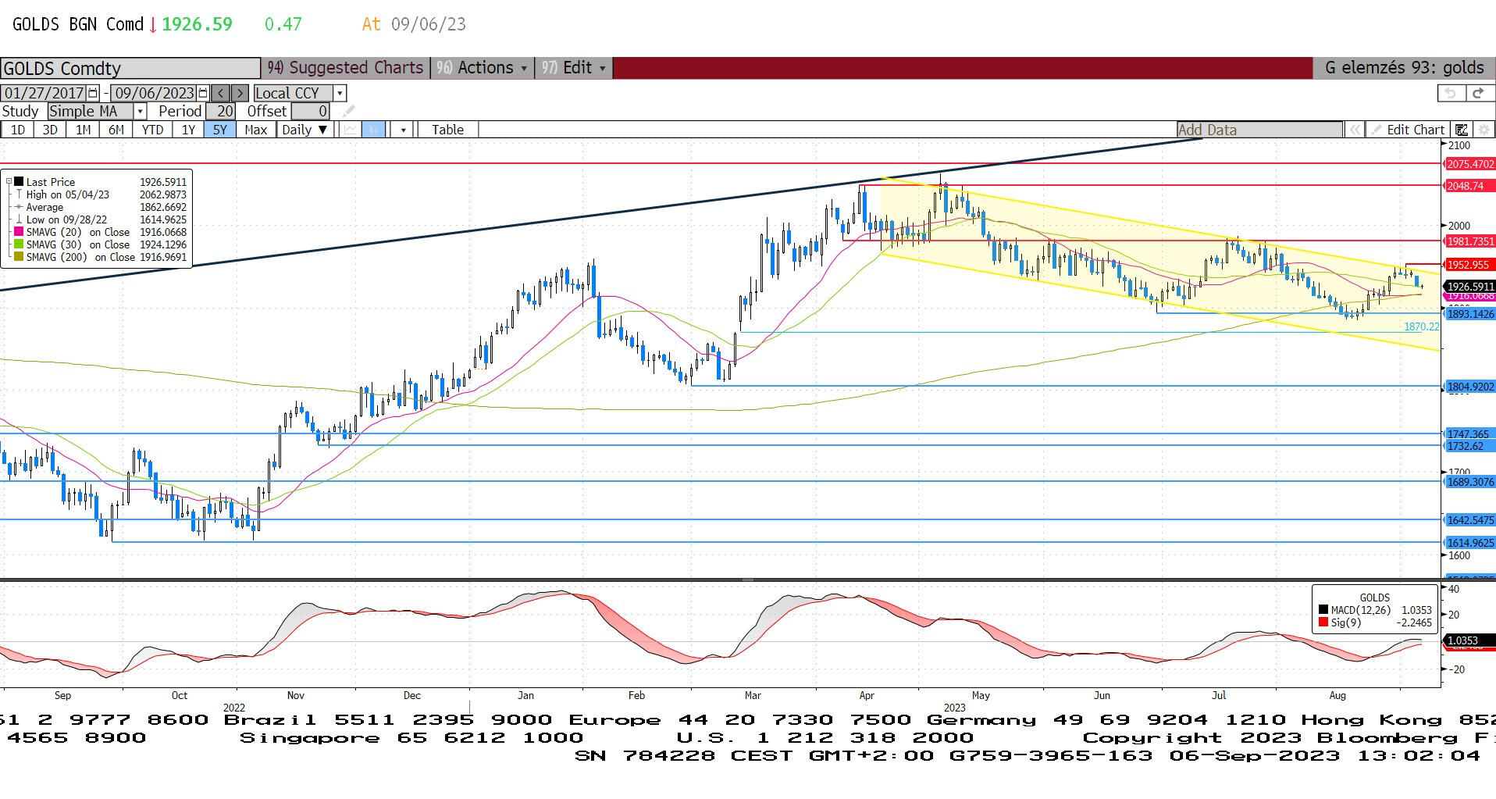The height and width of the screenshot is (799, 1496).
Task: Click the G elemzés 93: golds title
Action: [1404, 68]
